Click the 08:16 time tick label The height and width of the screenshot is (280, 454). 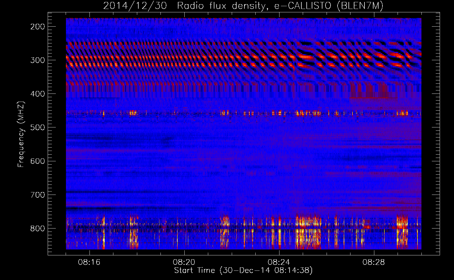click(x=89, y=262)
